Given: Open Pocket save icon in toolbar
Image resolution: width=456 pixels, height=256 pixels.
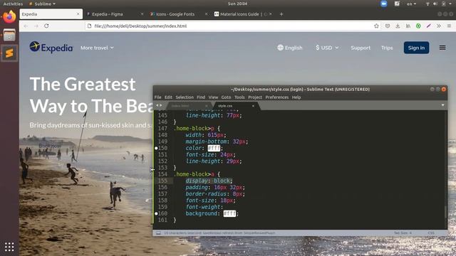Looking at the screenshot, I should [388, 26].
